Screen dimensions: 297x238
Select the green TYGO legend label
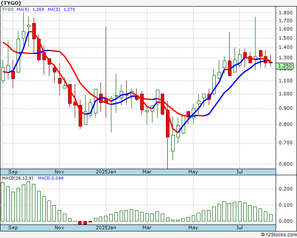click(8, 9)
